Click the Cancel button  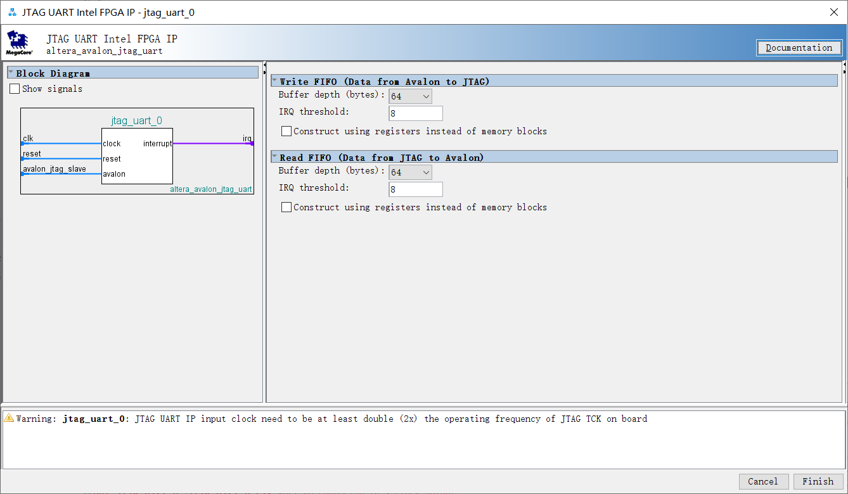(763, 481)
